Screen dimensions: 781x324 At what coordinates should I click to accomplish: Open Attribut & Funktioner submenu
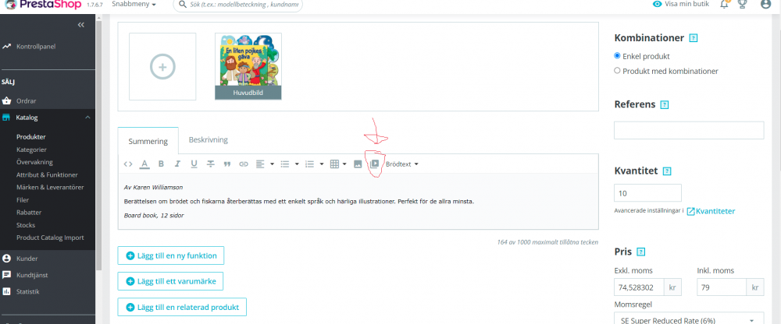coord(47,175)
